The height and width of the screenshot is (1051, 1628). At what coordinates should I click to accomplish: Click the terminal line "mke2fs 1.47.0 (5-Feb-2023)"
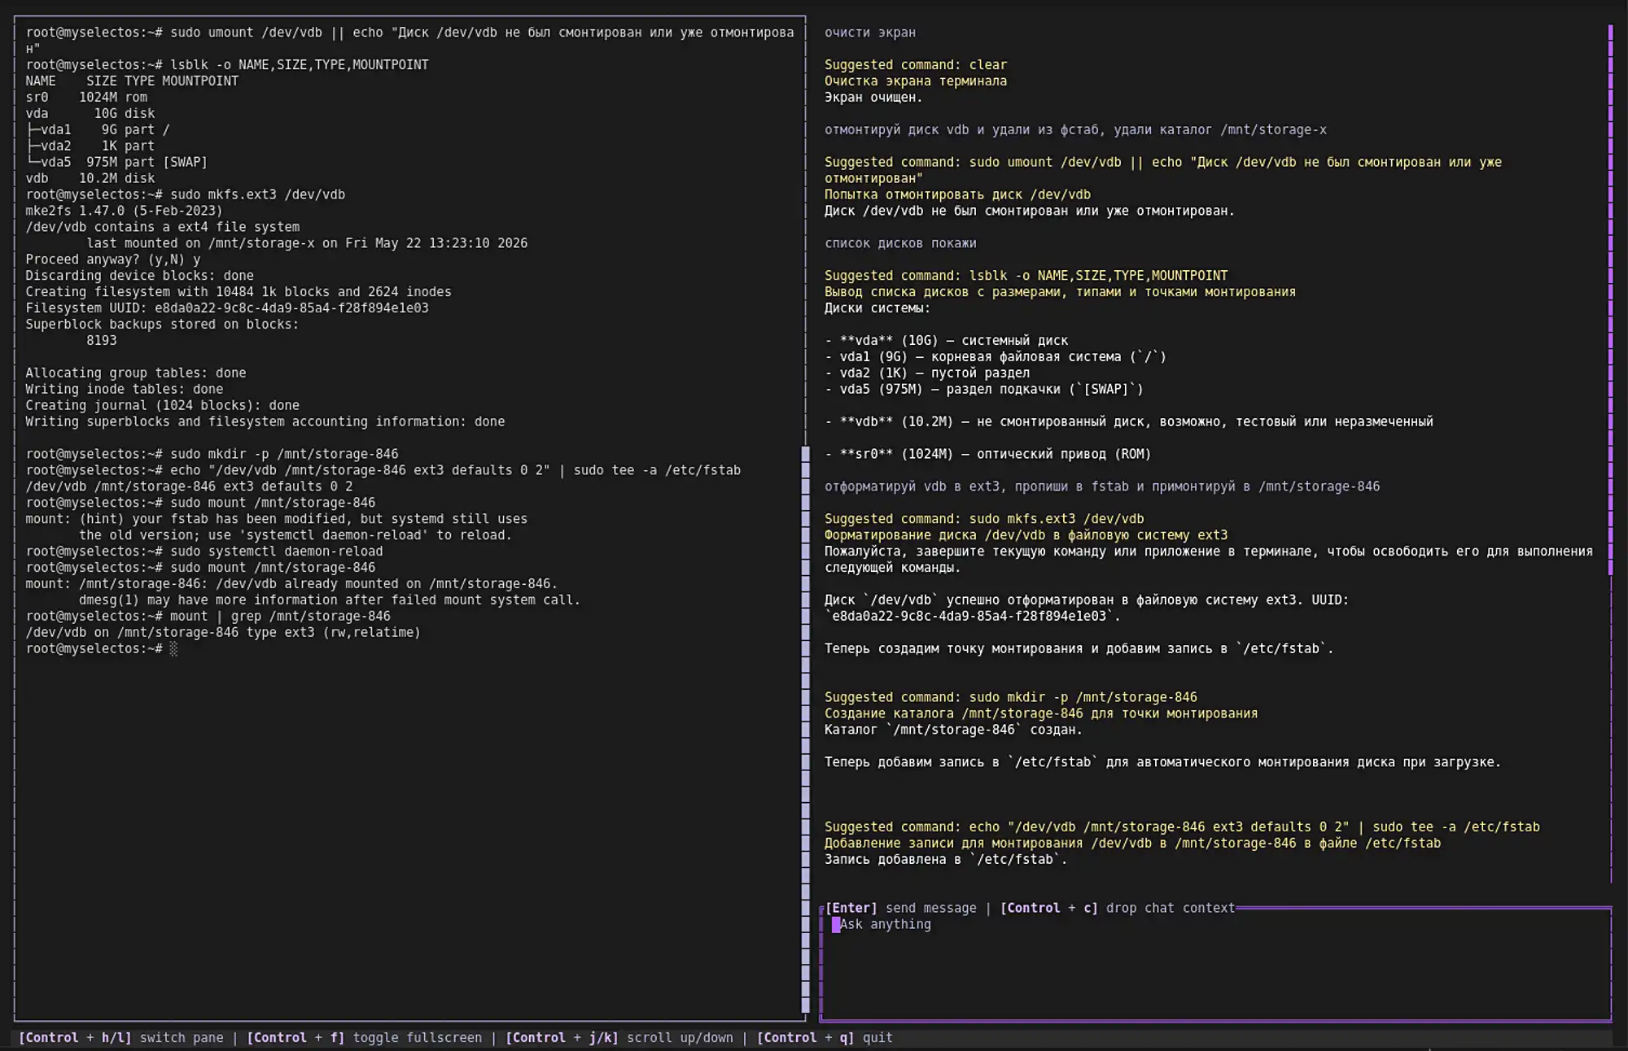click(x=124, y=211)
